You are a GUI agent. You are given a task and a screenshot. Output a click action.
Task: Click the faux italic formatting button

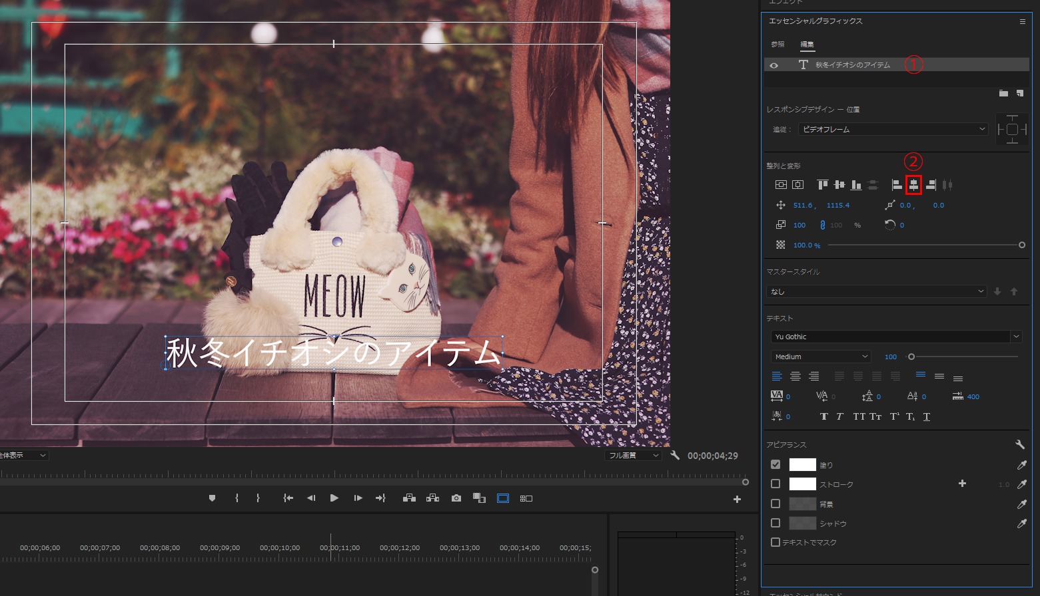tap(839, 416)
